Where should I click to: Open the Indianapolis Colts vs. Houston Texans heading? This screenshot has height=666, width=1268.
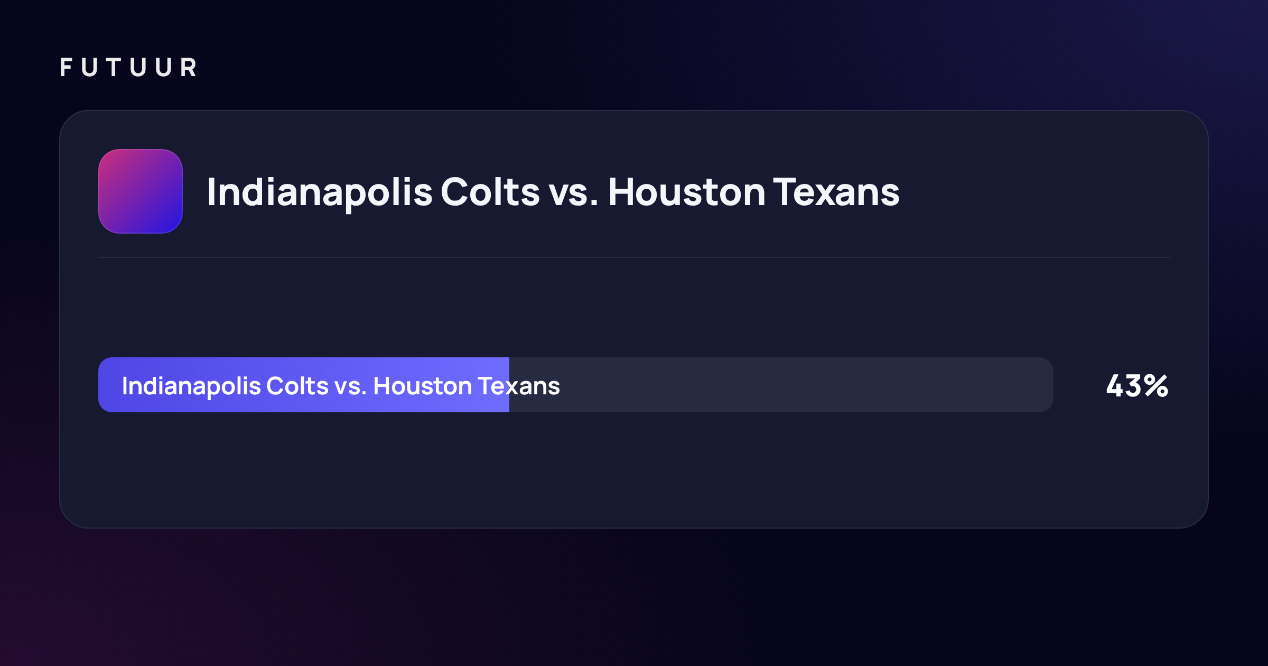point(553,192)
